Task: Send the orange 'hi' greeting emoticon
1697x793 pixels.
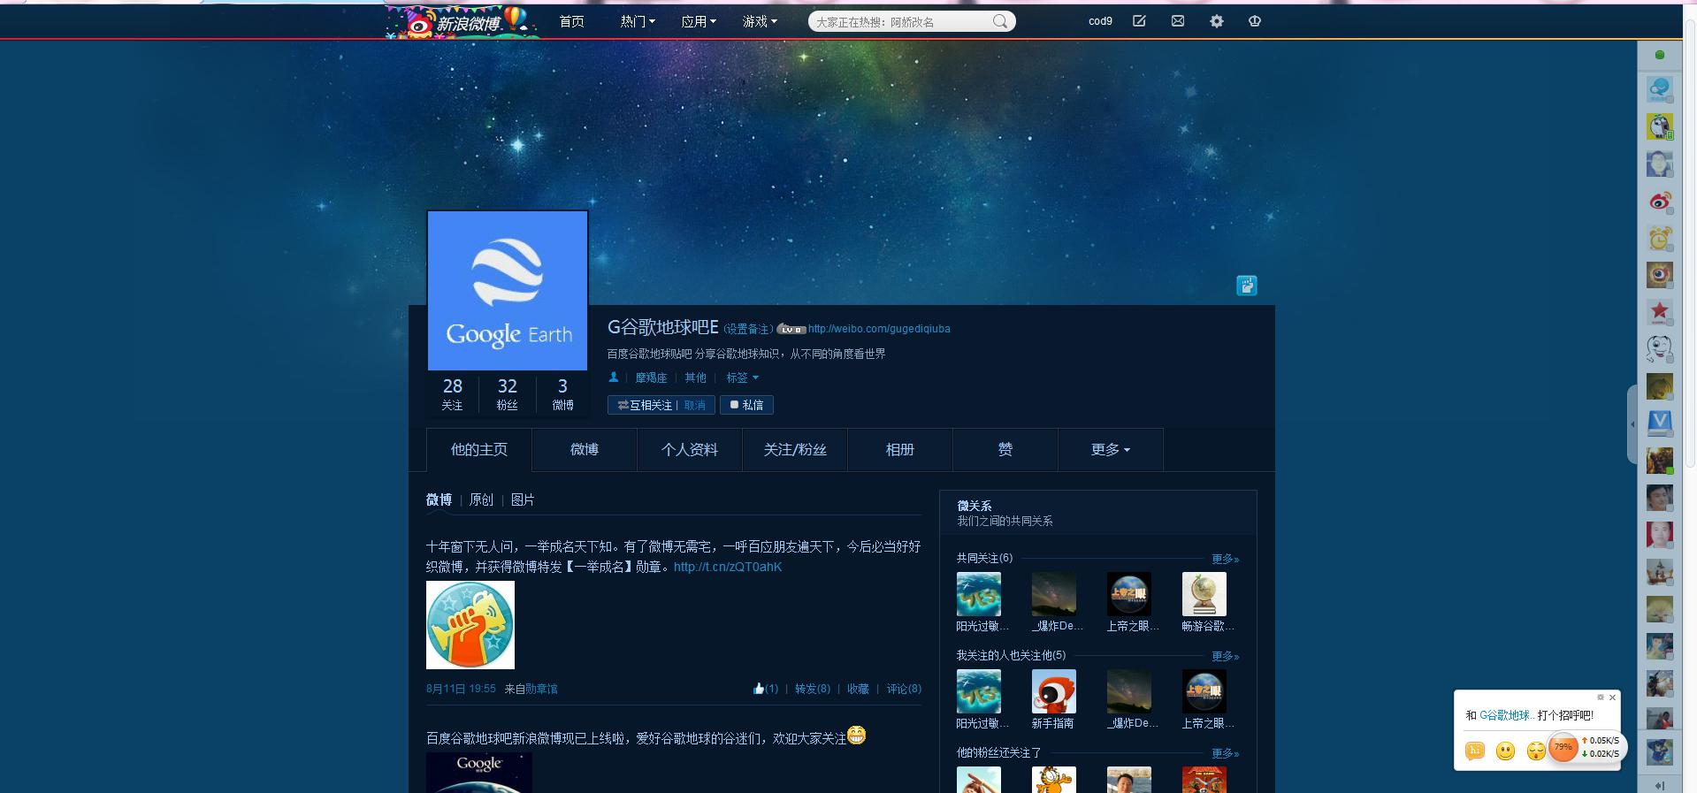Action: [1475, 751]
